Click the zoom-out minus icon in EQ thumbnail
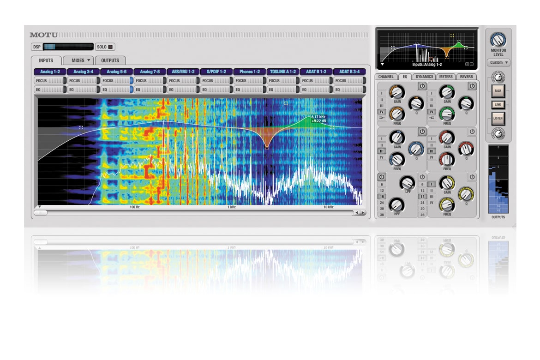This screenshot has width=540, height=360. [x=471, y=64]
